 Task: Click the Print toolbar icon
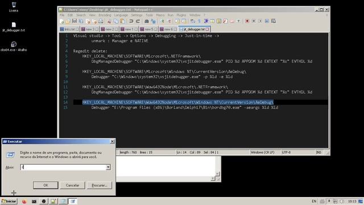[101, 21]
